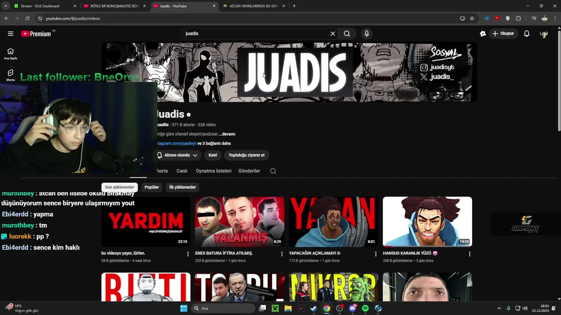Open the notifications bell in the header
Image resolution: width=561 pixels, height=315 pixels.
tap(527, 34)
